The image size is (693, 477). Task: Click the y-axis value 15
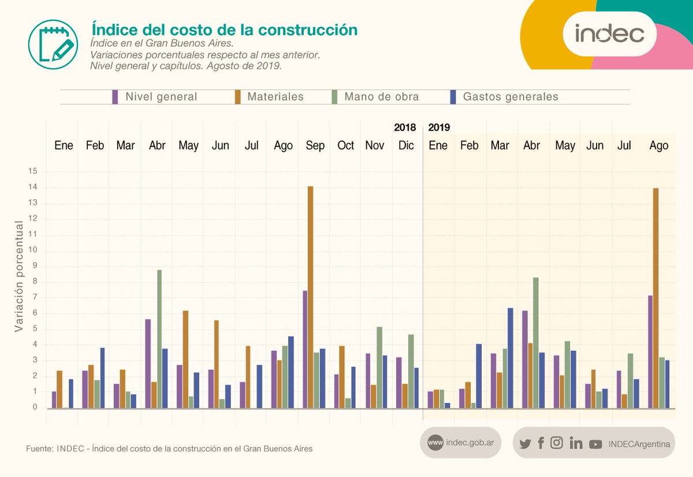pyautogui.click(x=32, y=172)
